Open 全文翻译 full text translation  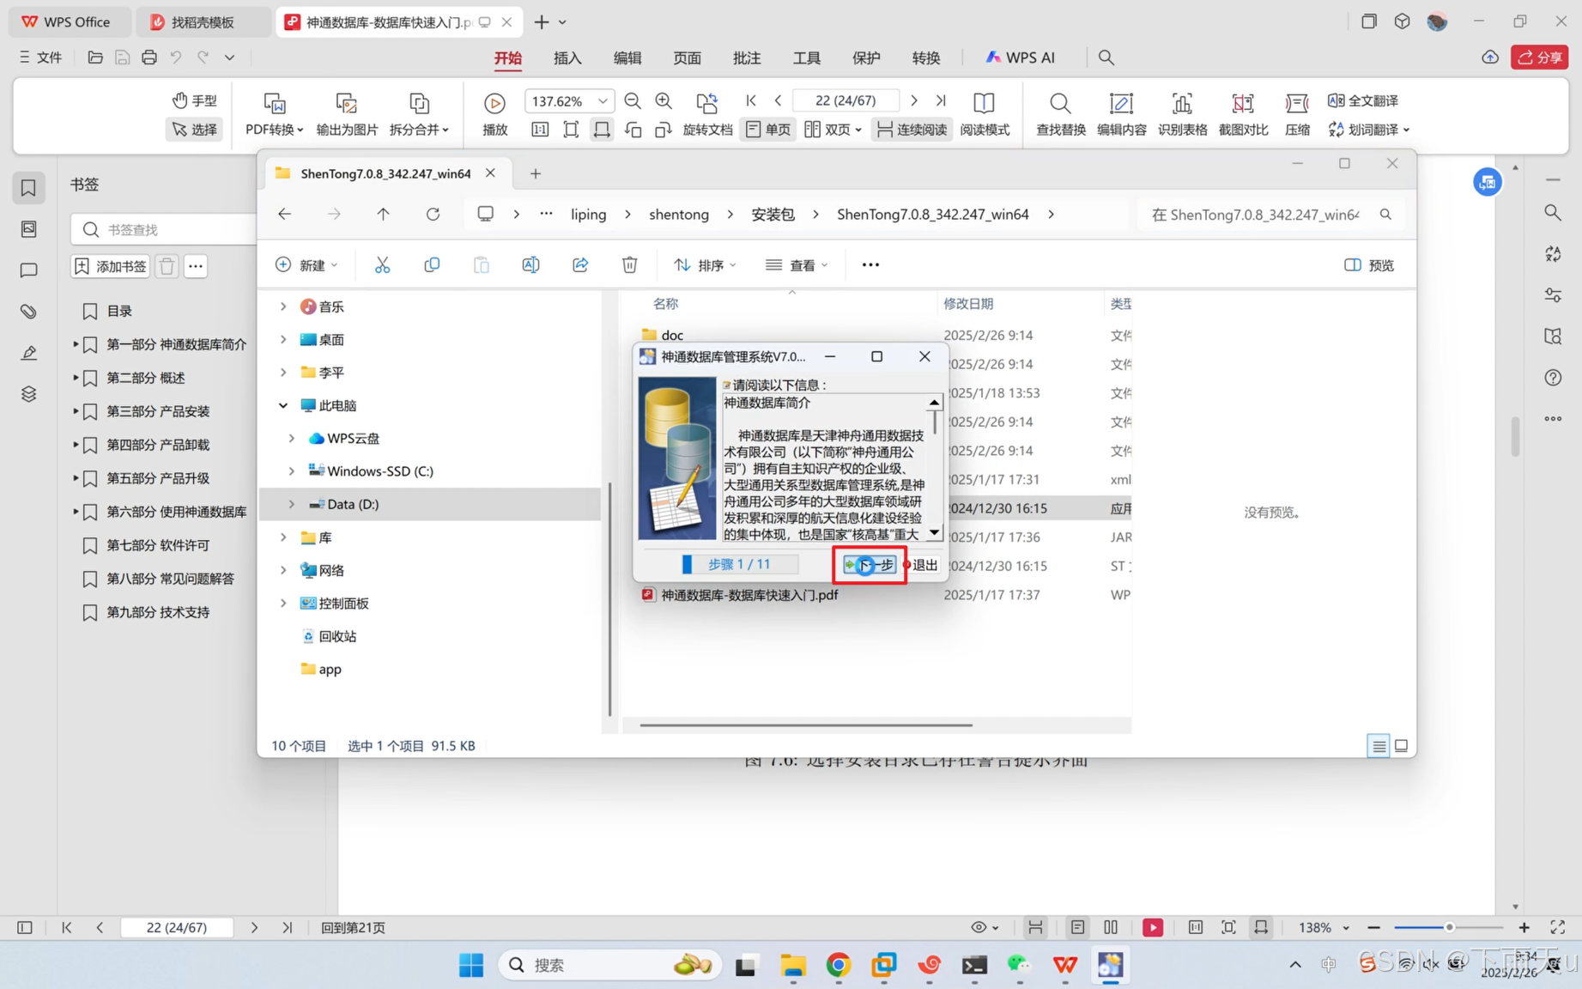pos(1363,100)
